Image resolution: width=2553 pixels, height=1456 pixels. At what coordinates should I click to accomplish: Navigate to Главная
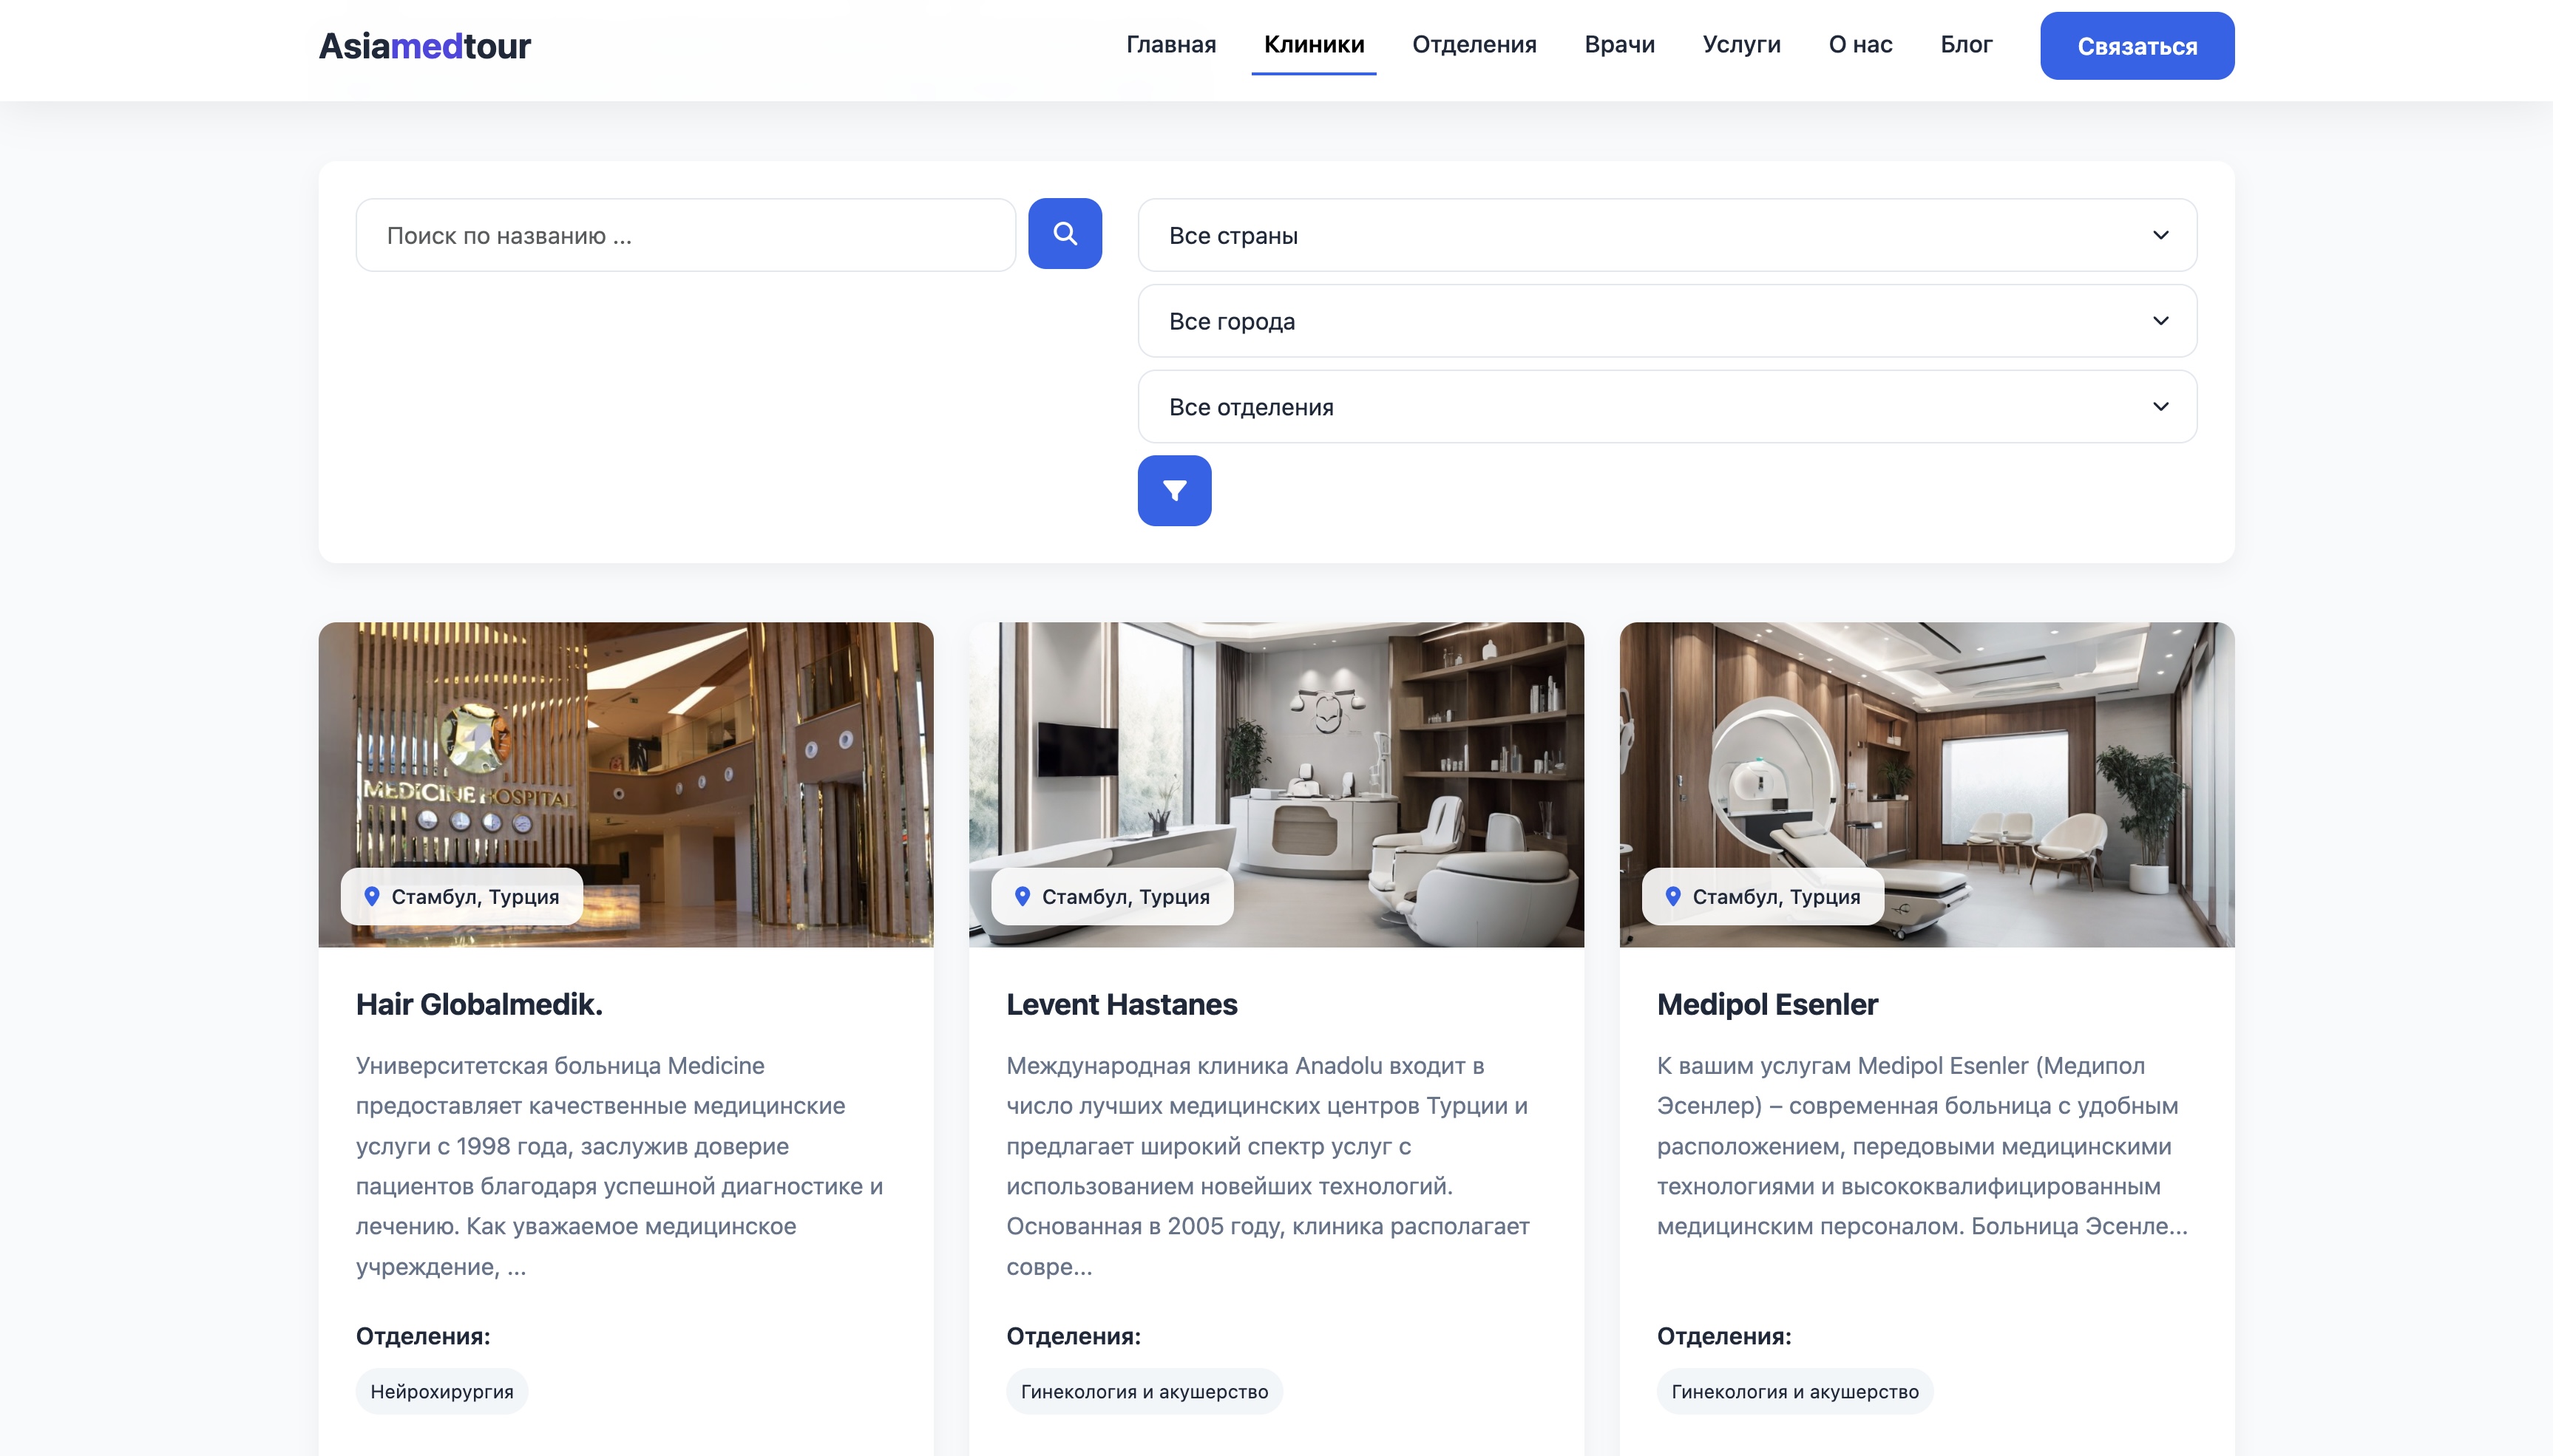click(x=1170, y=44)
